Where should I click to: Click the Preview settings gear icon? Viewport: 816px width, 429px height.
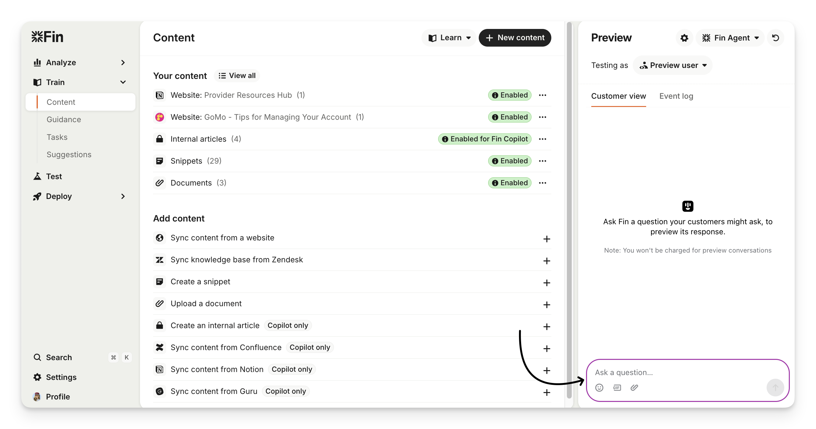click(684, 38)
